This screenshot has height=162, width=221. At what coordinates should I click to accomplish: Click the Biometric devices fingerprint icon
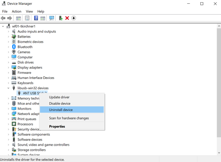coord(14,42)
